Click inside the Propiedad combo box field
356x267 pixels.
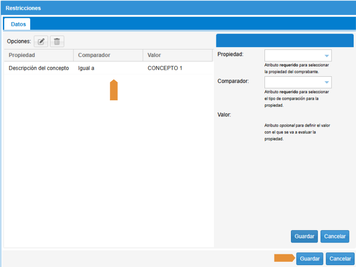tap(293, 56)
